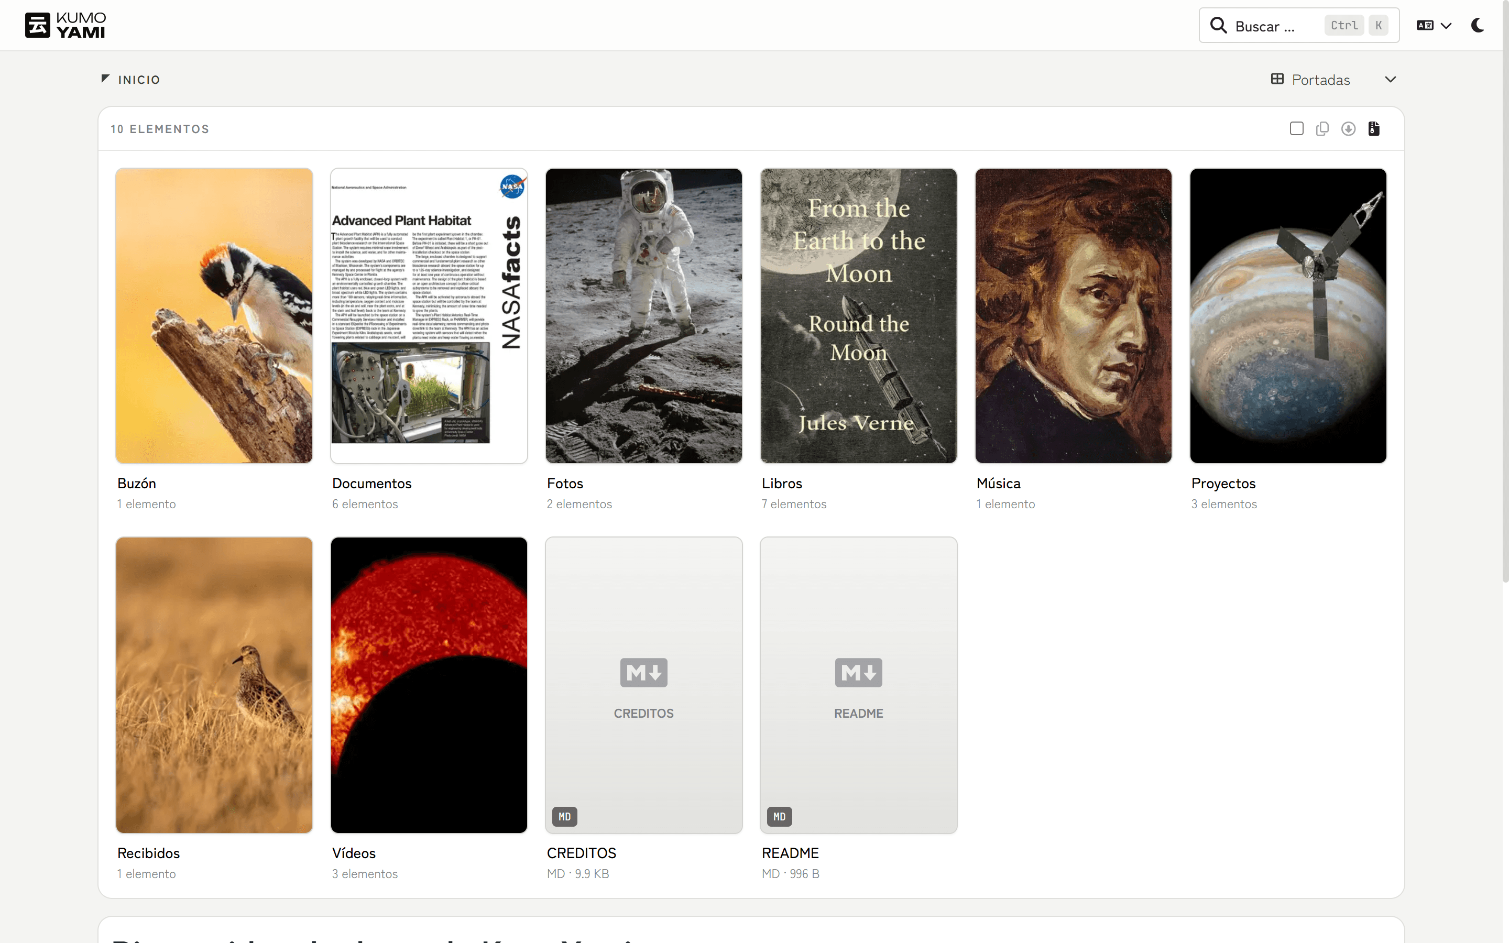This screenshot has width=1509, height=943.
Task: Open the Proyectos Jupiter cover
Action: click(1288, 315)
